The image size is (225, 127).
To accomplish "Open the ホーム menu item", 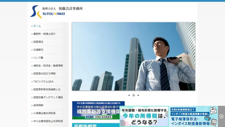I will [49, 26].
